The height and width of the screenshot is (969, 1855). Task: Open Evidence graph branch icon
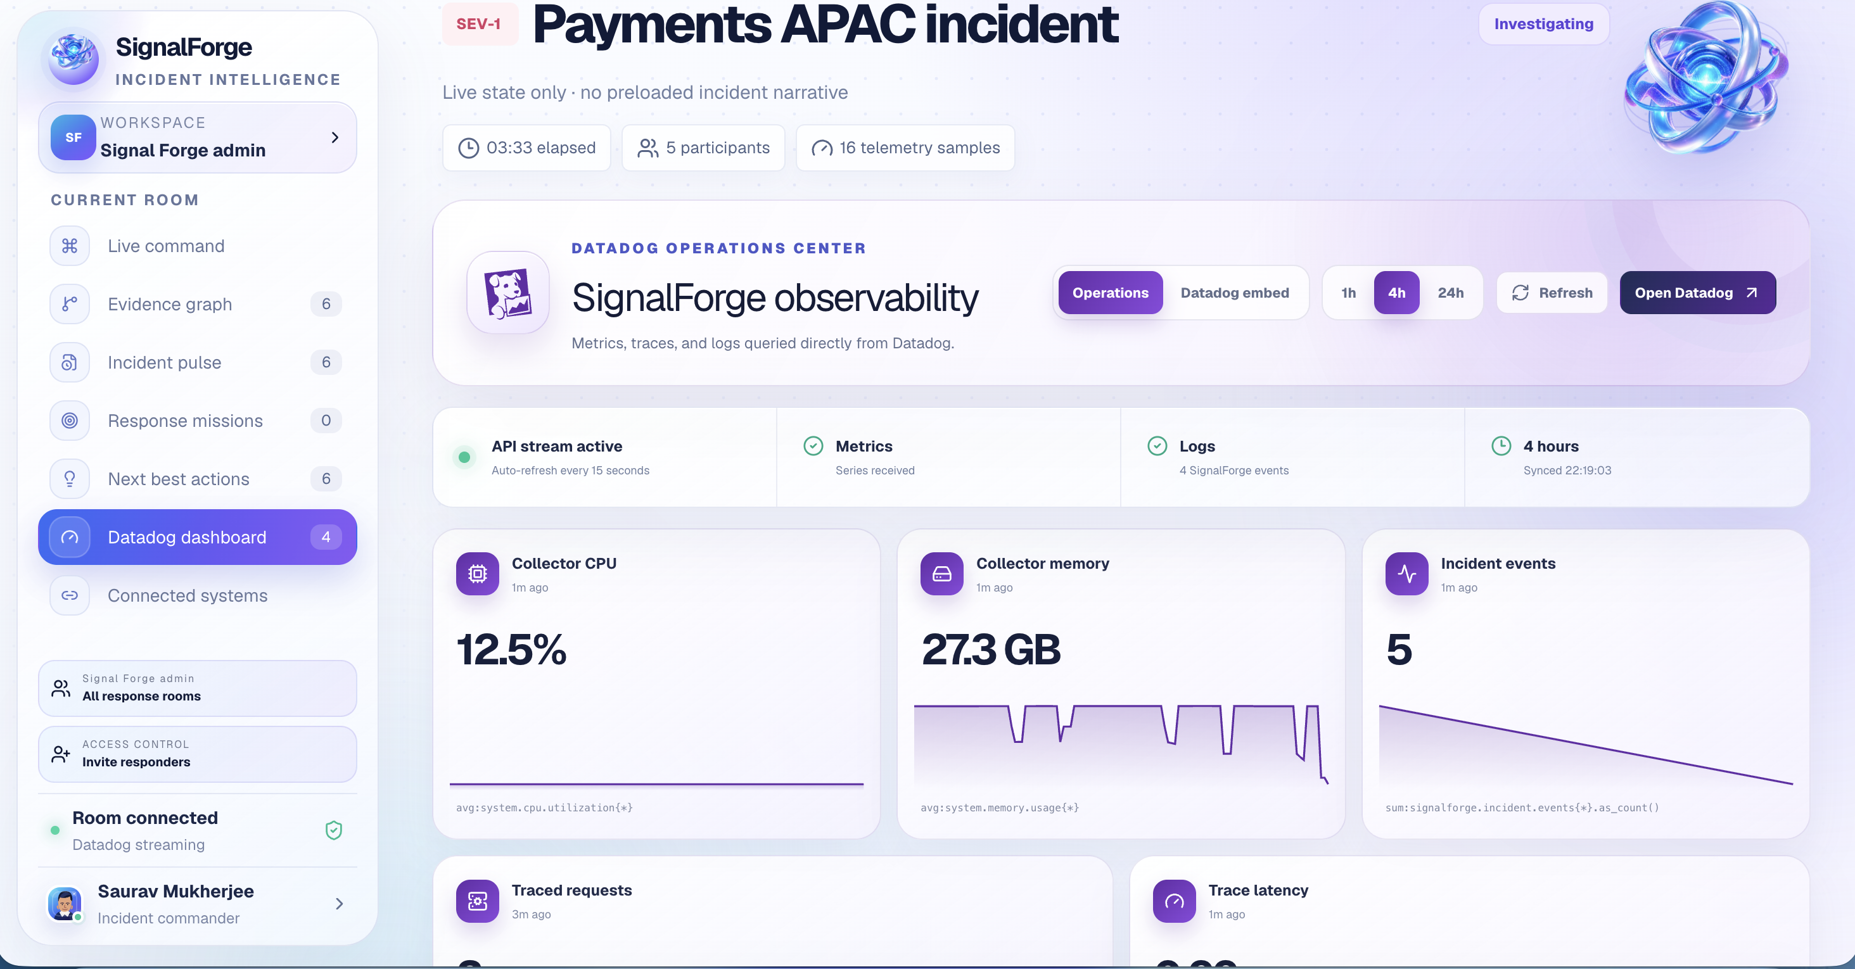(x=70, y=305)
